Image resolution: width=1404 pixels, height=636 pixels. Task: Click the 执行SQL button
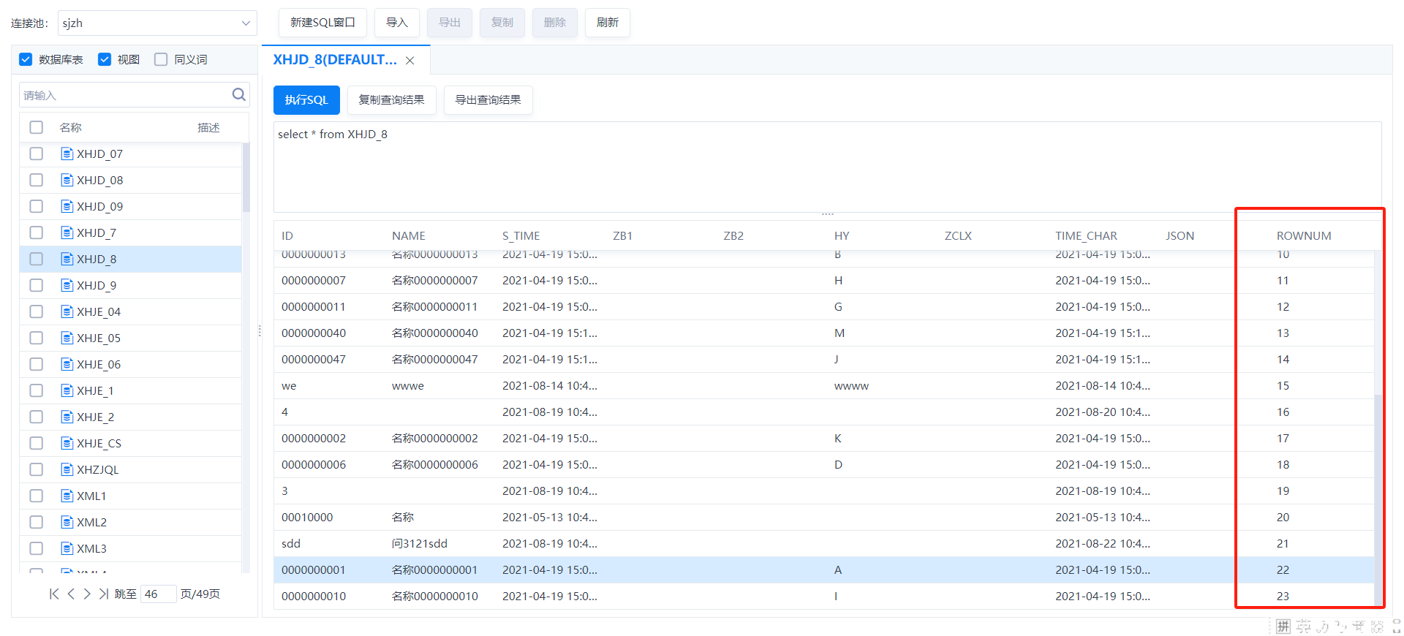tap(306, 100)
